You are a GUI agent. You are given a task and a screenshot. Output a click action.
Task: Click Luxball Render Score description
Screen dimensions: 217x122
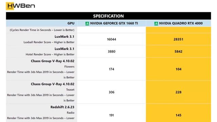(x=49, y=42)
